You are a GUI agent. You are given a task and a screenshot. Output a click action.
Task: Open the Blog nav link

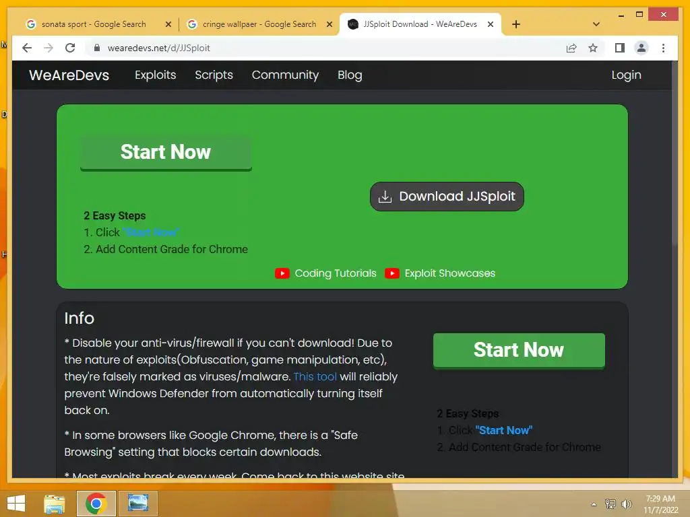click(350, 75)
